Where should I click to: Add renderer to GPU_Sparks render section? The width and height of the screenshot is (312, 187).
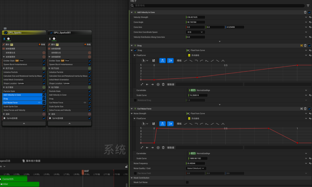[x=44, y=114]
